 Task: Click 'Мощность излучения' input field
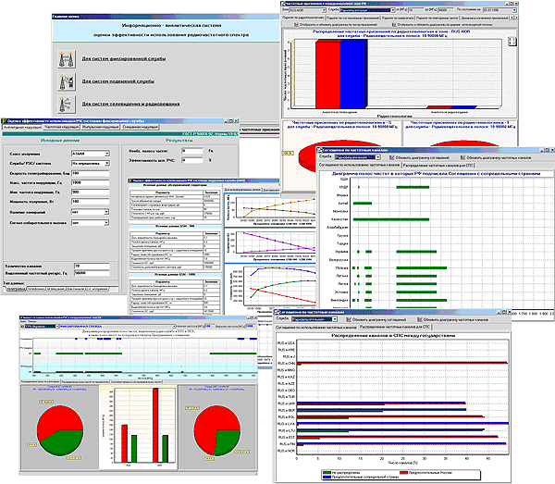point(91,202)
